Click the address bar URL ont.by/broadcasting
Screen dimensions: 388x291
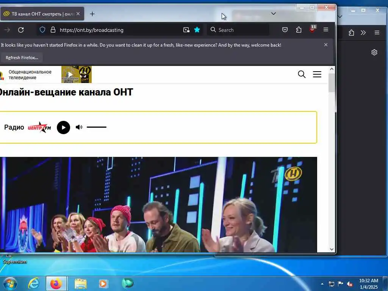pyautogui.click(x=92, y=30)
